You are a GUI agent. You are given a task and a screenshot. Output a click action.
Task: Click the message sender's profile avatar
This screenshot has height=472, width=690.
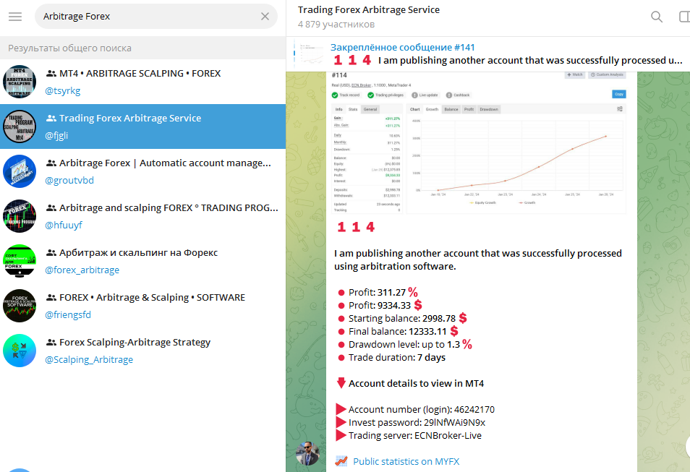(307, 453)
